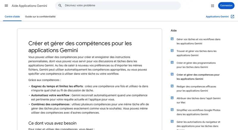Image resolution: width=238 pixels, height=130 pixels.
Task: Open Rédiger des compétences efficaces article
Action: click(x=196, y=89)
